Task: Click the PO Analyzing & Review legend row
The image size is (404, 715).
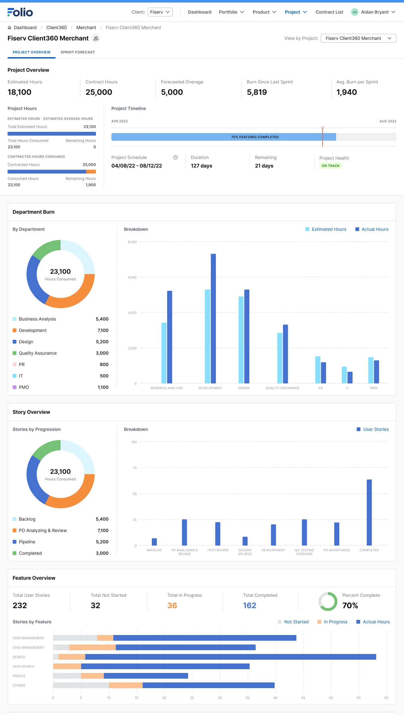Action: [61, 530]
